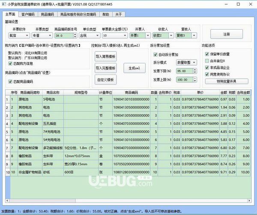This screenshot has width=257, height=215.
Task: Click the 自定义模板 button
Action: [106, 80]
